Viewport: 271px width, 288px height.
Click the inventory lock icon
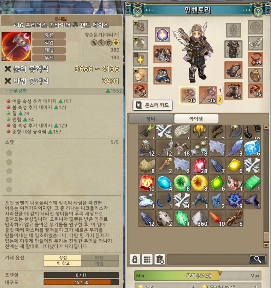coord(135,259)
